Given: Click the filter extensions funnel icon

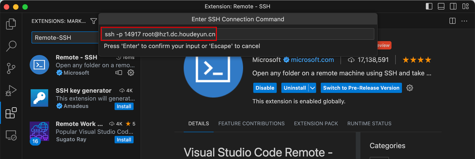Looking at the screenshot, I should coord(94,21).
